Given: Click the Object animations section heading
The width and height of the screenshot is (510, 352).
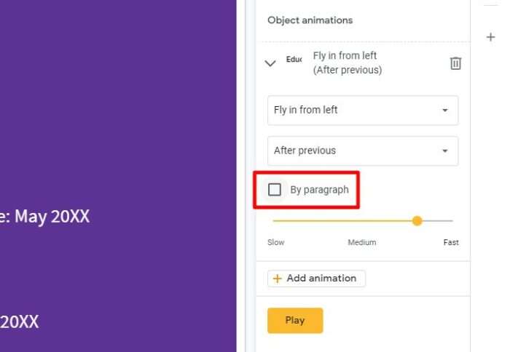Looking at the screenshot, I should [x=310, y=20].
